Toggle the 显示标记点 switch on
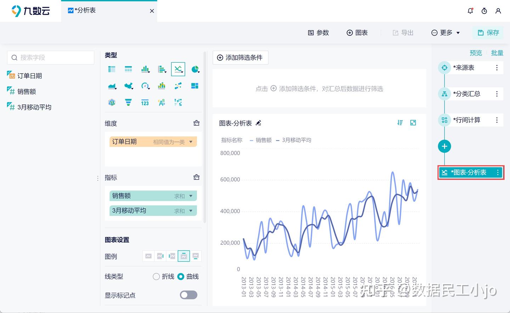 point(188,295)
